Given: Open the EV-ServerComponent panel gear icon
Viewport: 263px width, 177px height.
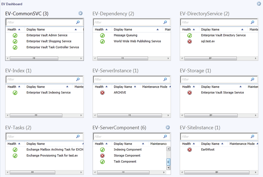Looking at the screenshot, I should coord(168,127).
